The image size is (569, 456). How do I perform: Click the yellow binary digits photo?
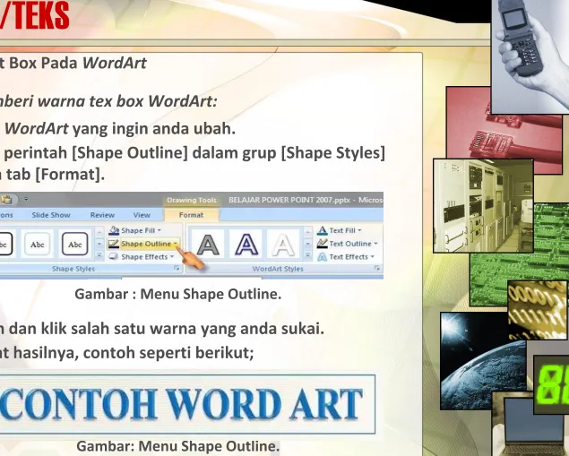(537, 308)
